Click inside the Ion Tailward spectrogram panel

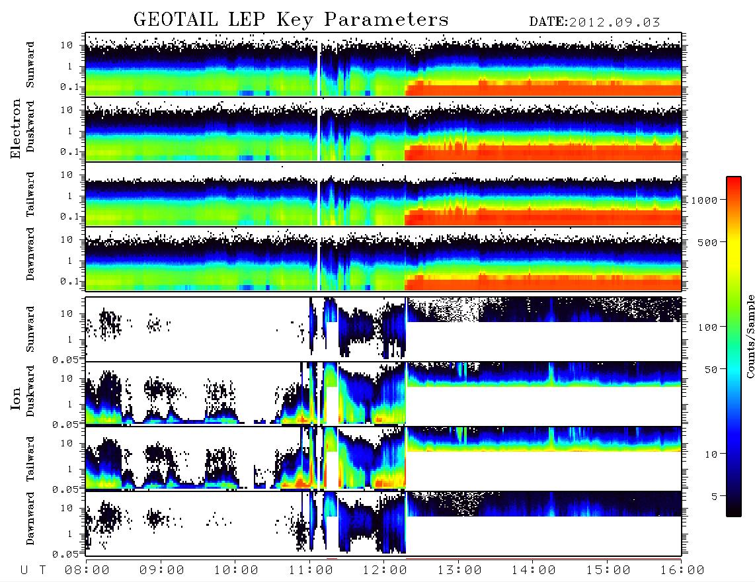383,458
